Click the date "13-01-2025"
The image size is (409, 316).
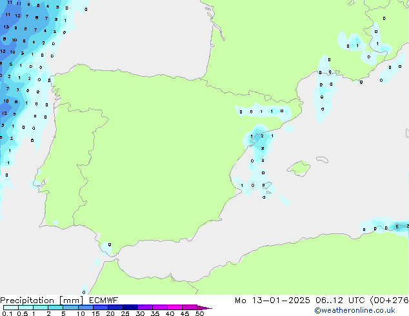click(281, 301)
